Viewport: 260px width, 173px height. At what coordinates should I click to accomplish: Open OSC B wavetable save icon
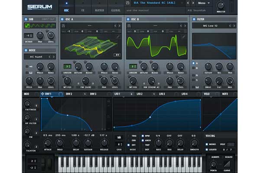(129, 26)
